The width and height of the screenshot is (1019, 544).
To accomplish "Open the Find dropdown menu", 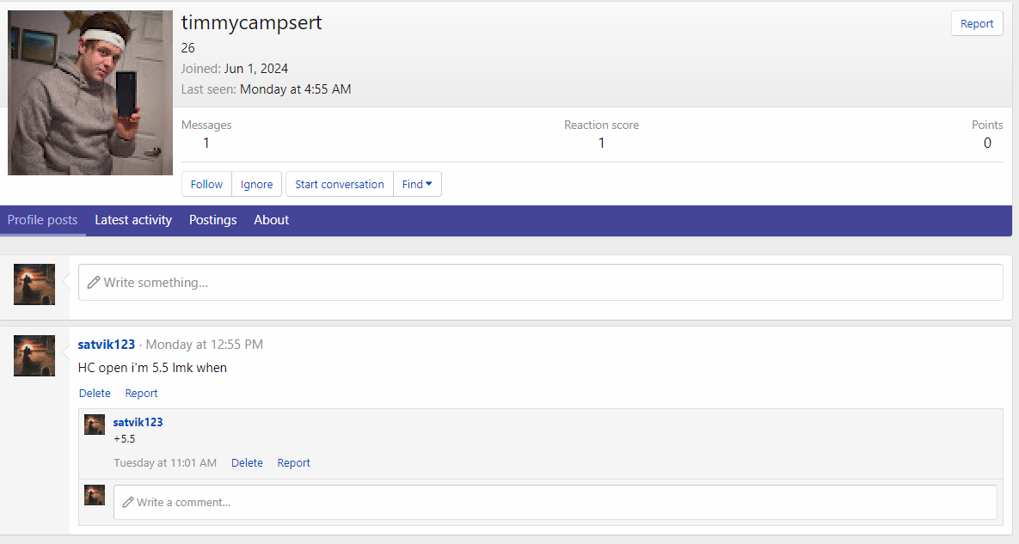I will pyautogui.click(x=417, y=184).
